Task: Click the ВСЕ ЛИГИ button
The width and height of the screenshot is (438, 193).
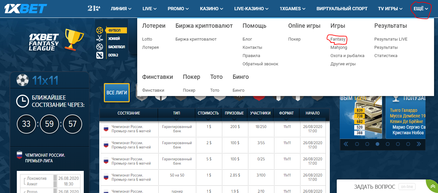Action: pyautogui.click(x=117, y=93)
